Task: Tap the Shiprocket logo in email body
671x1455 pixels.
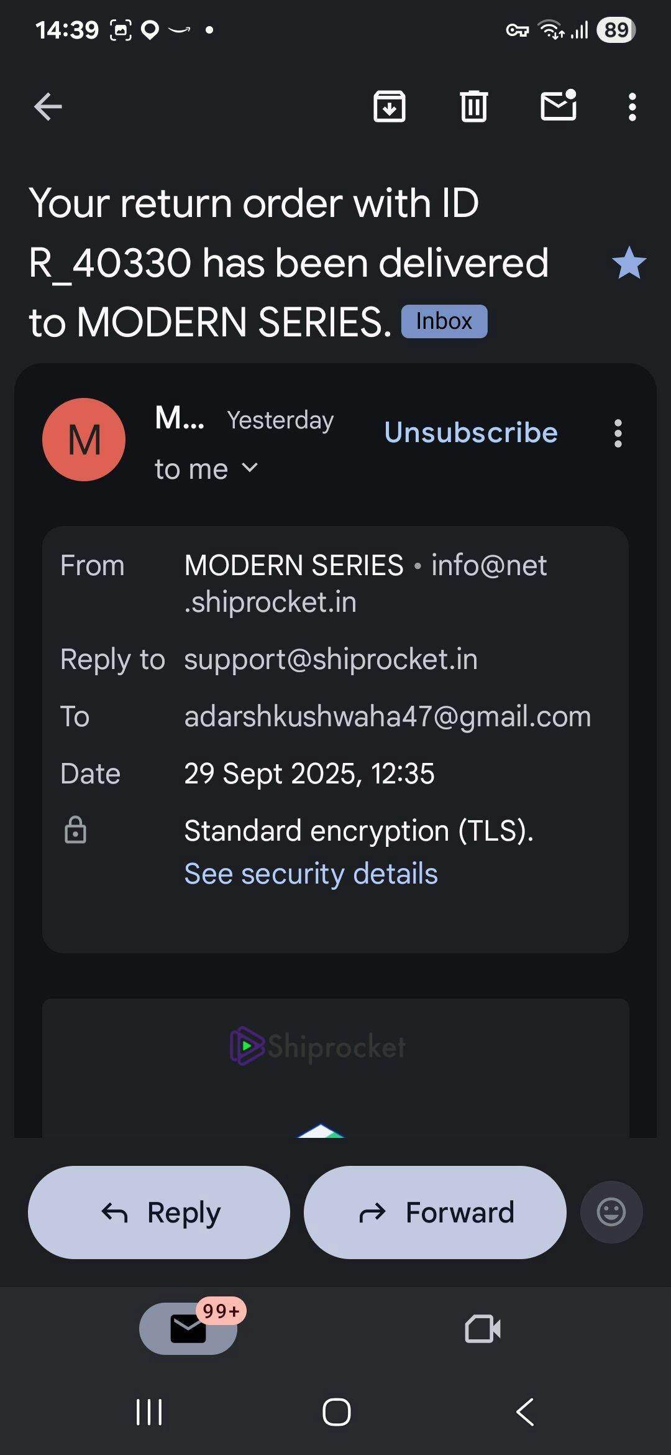Action: coord(317,1046)
